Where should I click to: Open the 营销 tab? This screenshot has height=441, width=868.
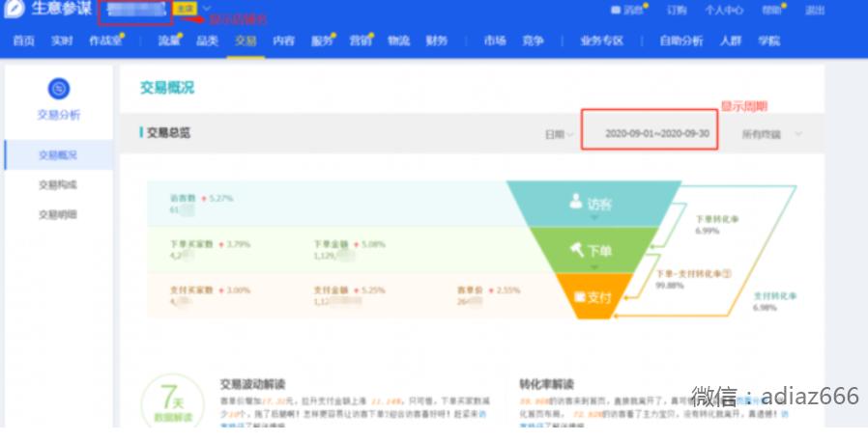[x=361, y=41]
